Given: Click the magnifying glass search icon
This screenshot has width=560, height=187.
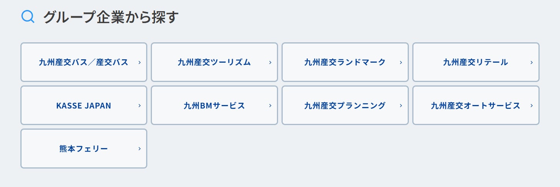Looking at the screenshot, I should (x=28, y=17).
